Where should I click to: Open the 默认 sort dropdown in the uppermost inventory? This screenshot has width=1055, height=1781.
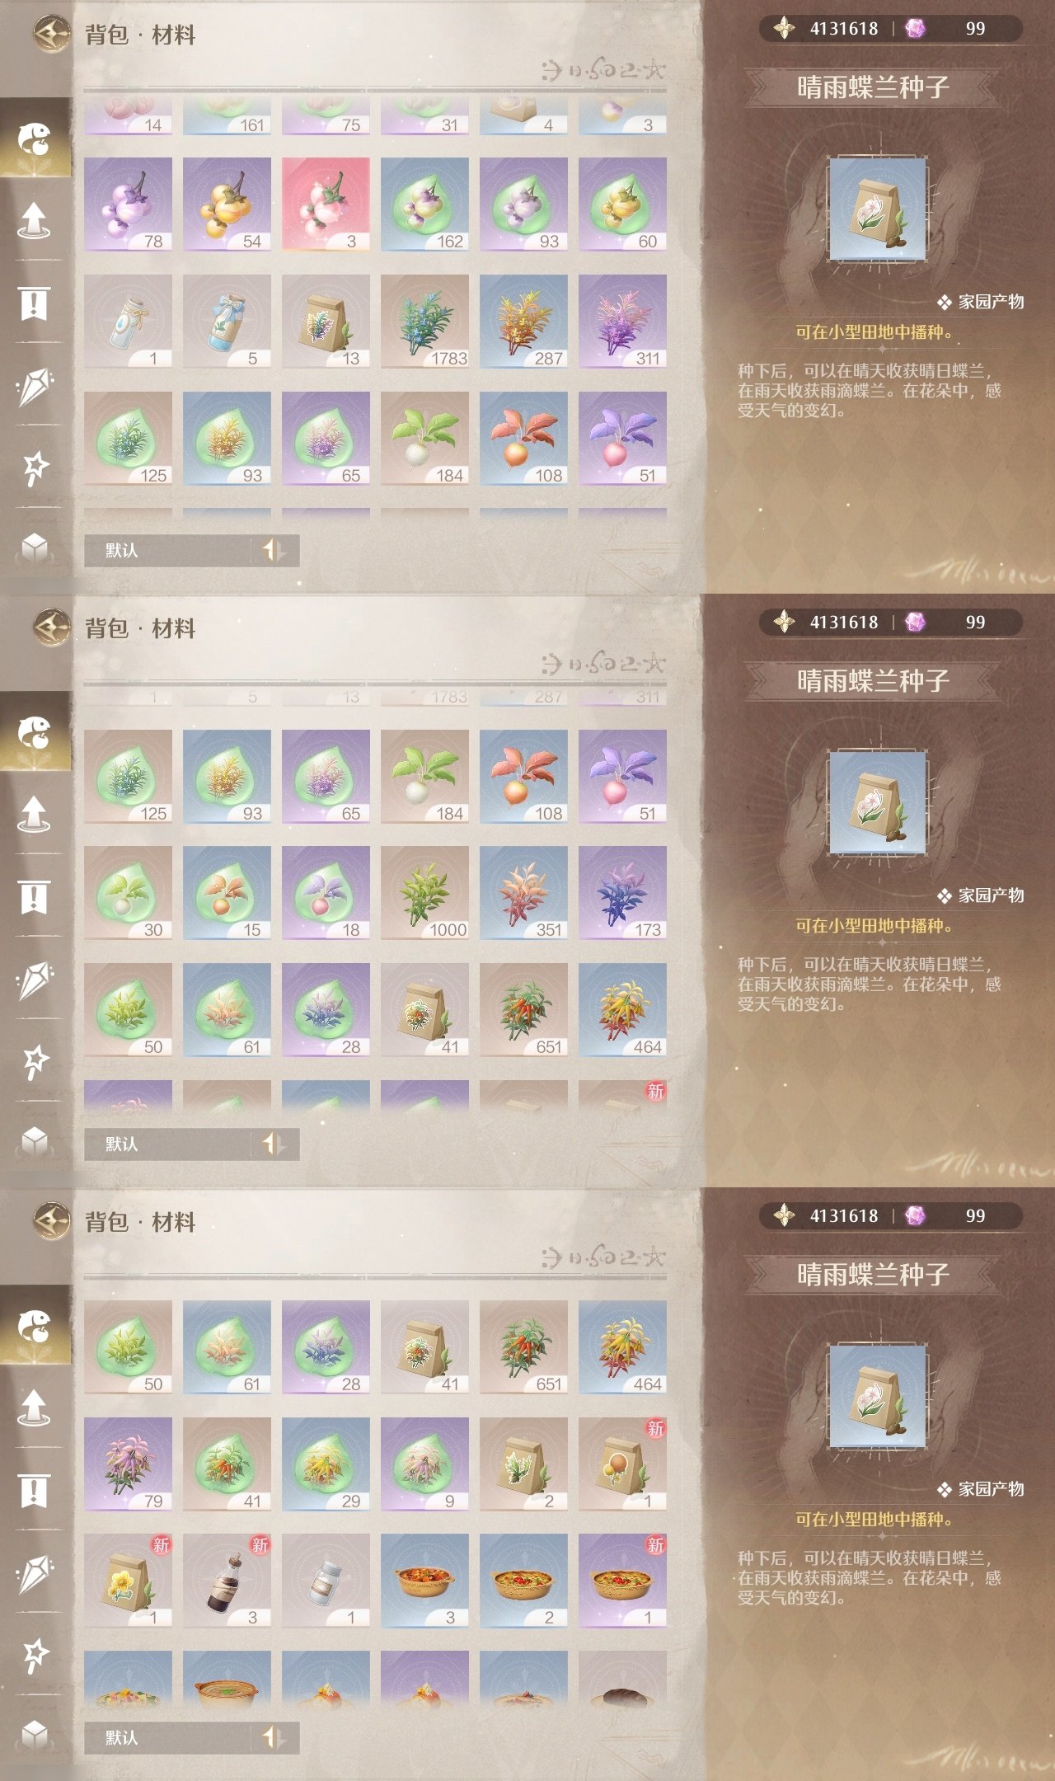[167, 550]
